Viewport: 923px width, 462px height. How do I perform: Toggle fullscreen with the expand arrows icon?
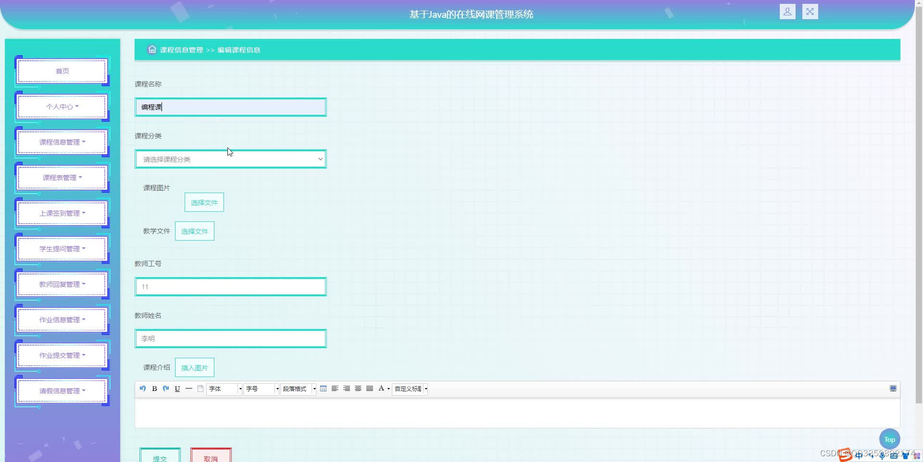coord(810,12)
